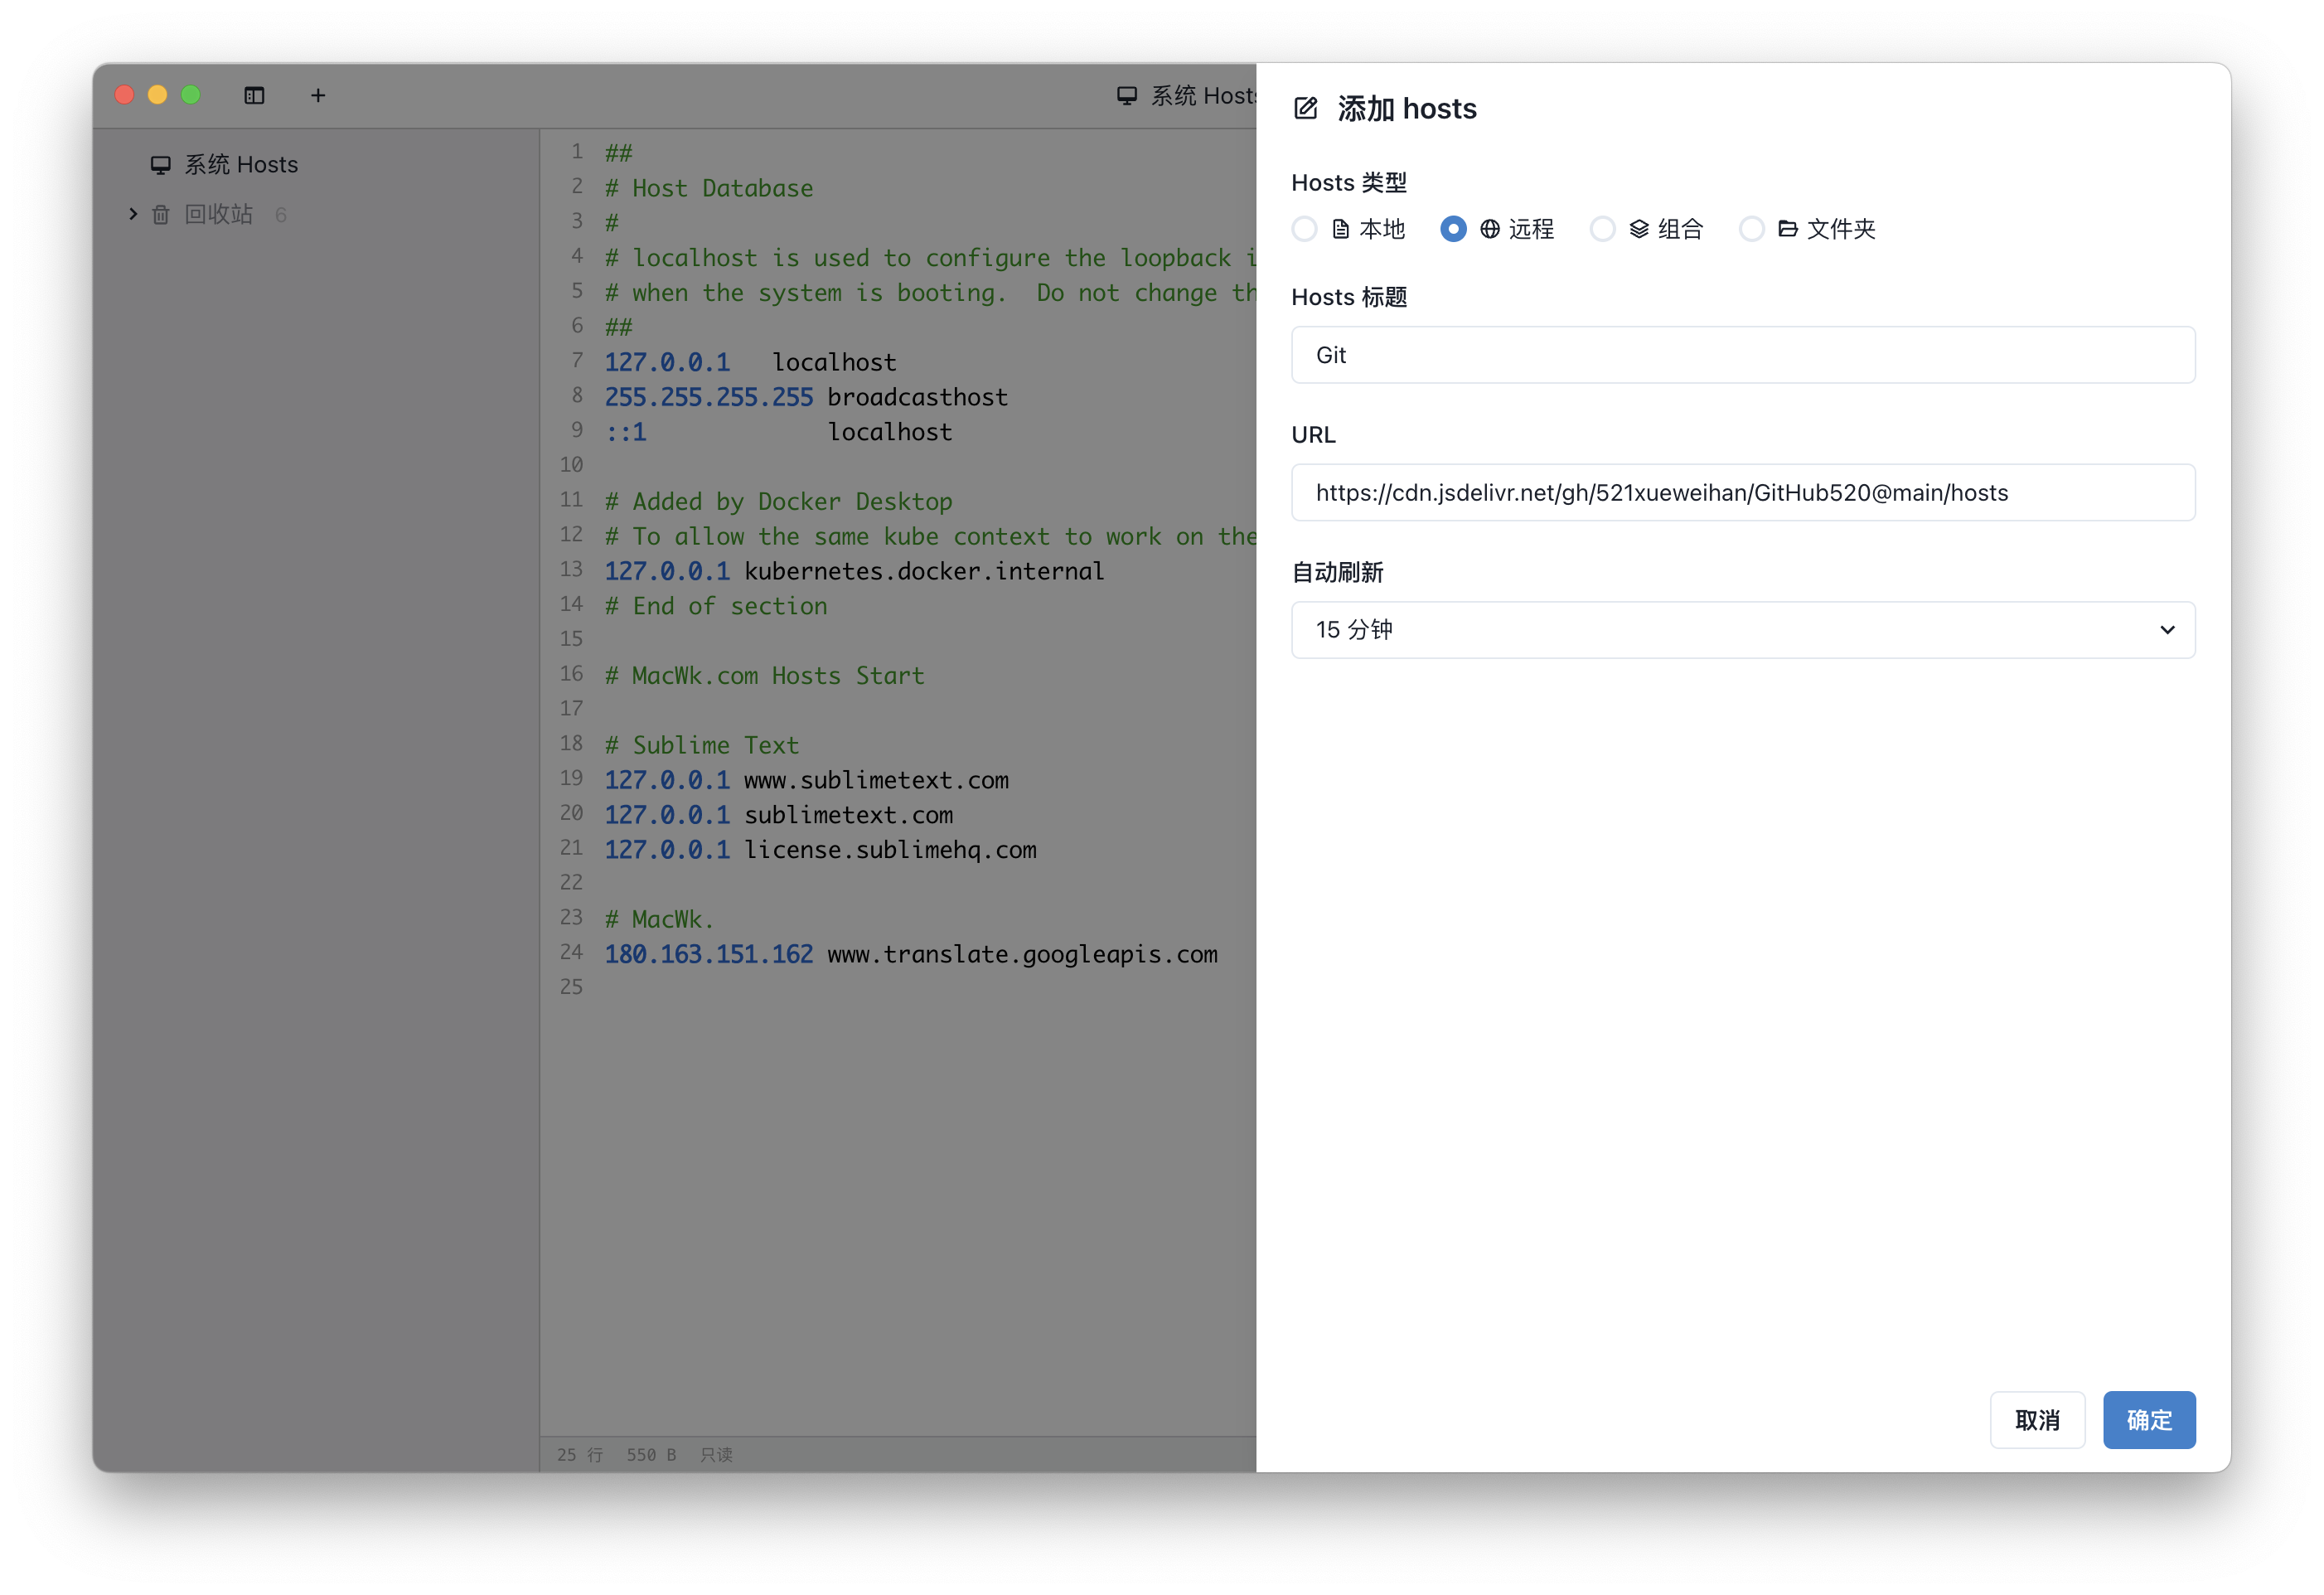Select the 本地 radio button
Image resolution: width=2324 pixels, height=1595 pixels.
[1304, 229]
